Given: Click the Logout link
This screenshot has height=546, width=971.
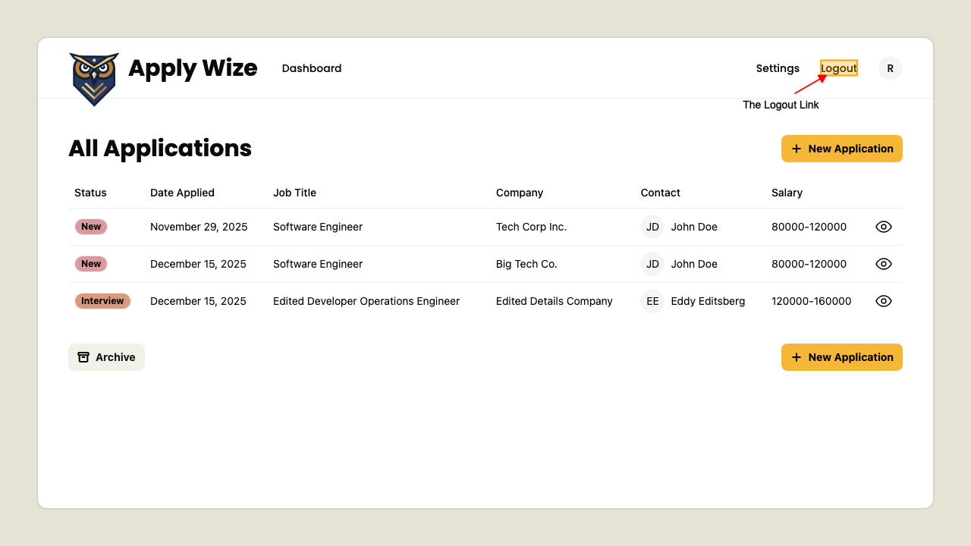Looking at the screenshot, I should coord(839,68).
